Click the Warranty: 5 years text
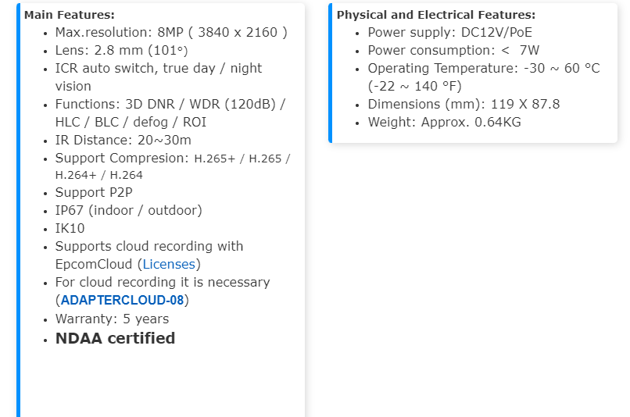Viewport: 630px width, 417px height. pyautogui.click(x=112, y=319)
